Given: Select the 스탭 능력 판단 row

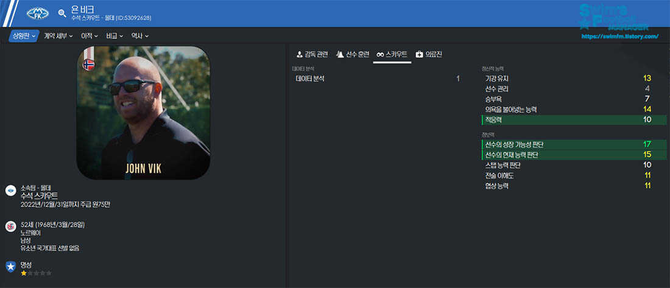Looking at the screenshot, I should [x=573, y=165].
